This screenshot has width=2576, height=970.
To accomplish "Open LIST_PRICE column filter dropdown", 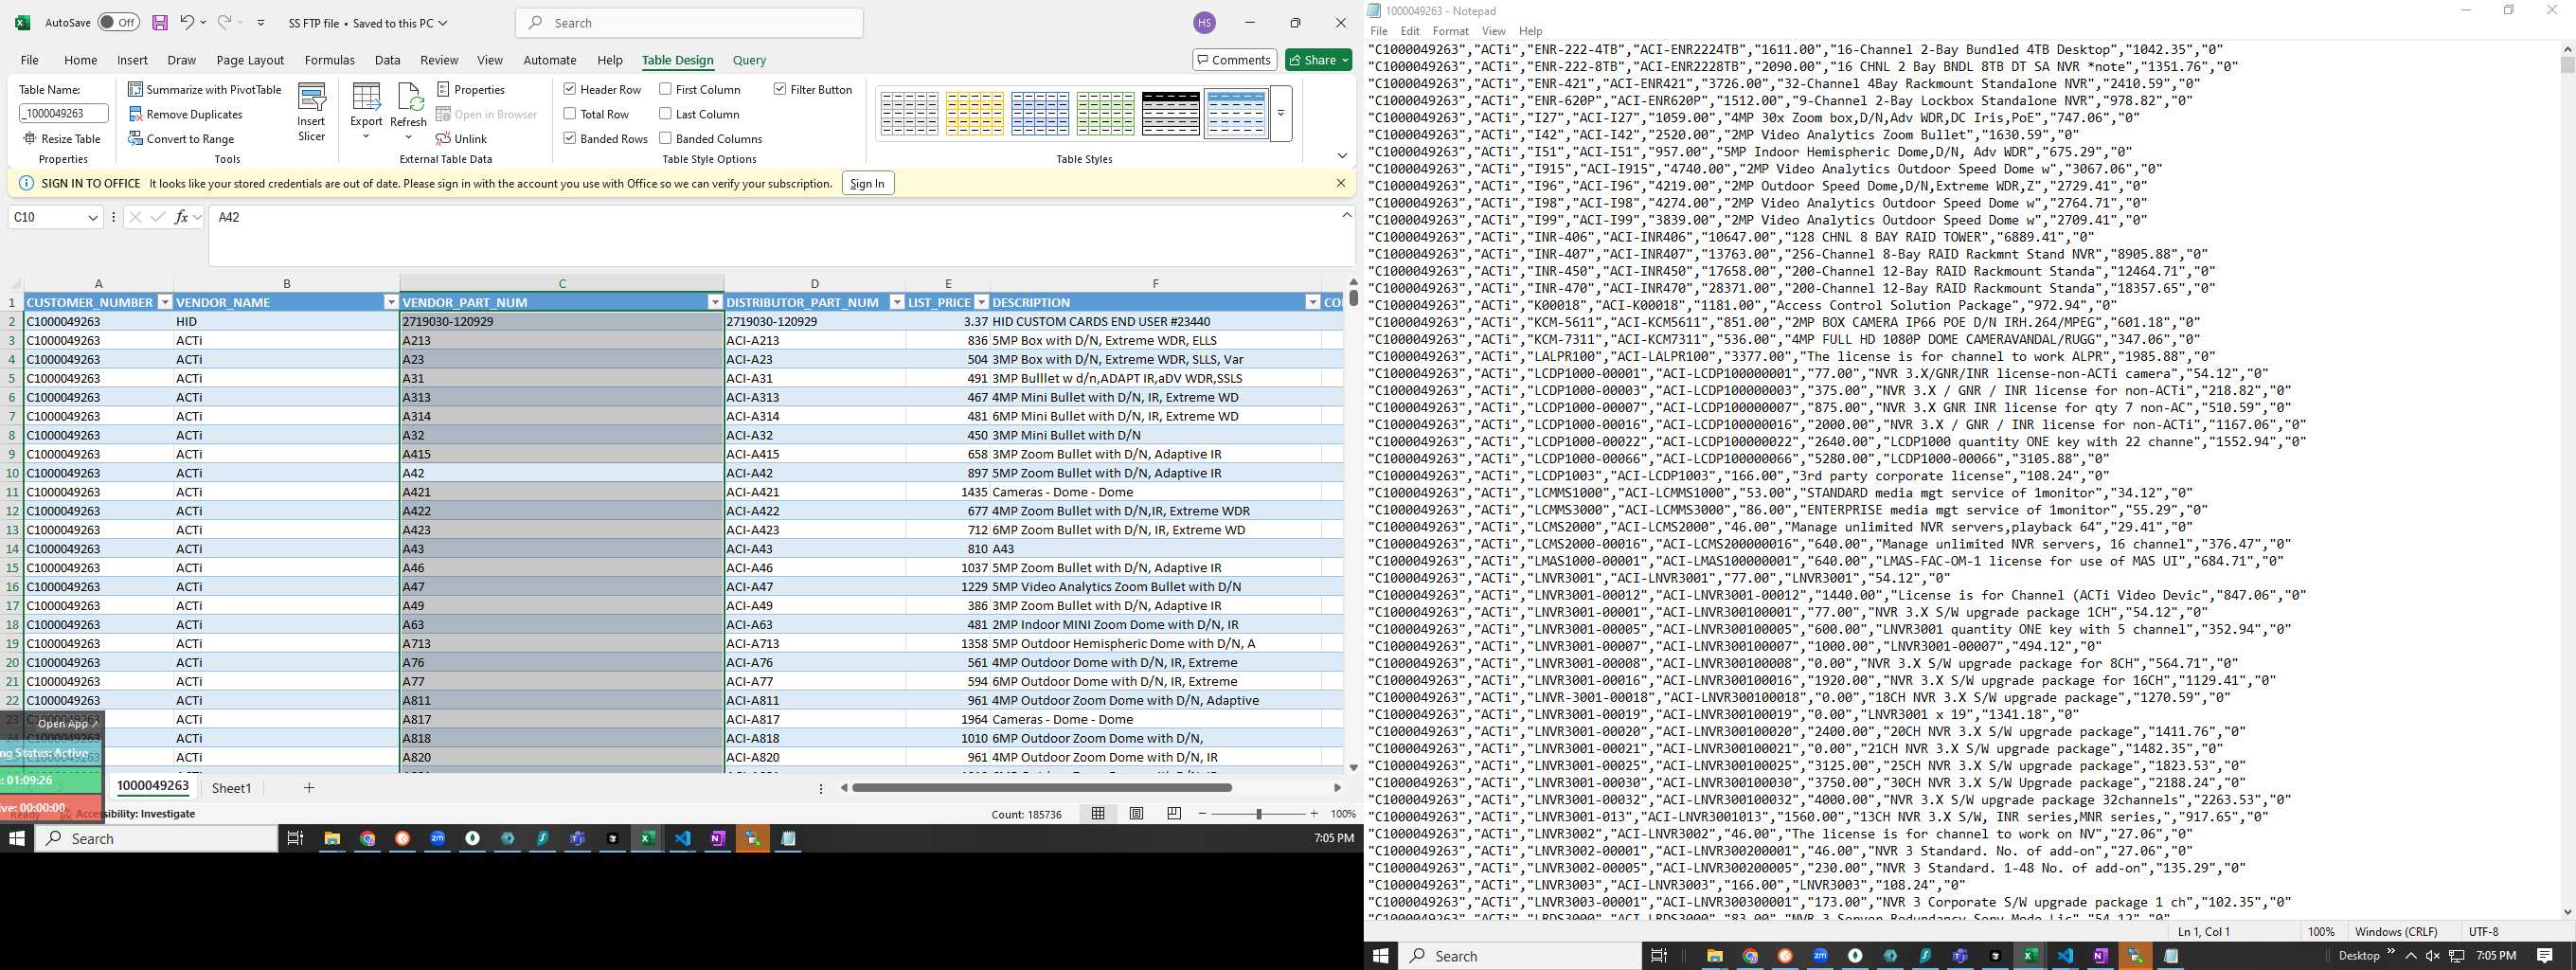I will [982, 302].
